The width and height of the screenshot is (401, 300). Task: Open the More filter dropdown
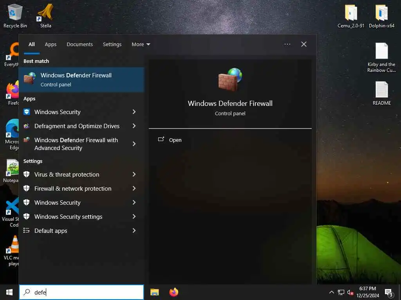(x=141, y=45)
